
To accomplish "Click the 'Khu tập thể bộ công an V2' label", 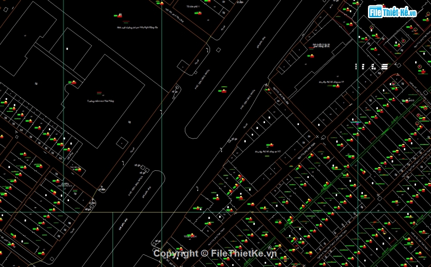I will [268, 152].
